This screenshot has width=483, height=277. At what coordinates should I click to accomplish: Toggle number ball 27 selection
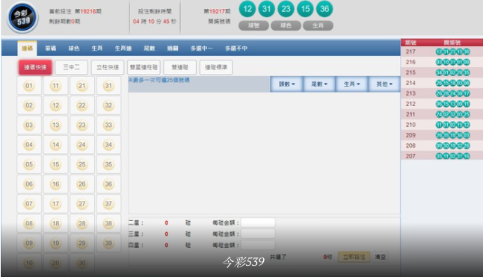pyautogui.click(x=82, y=204)
